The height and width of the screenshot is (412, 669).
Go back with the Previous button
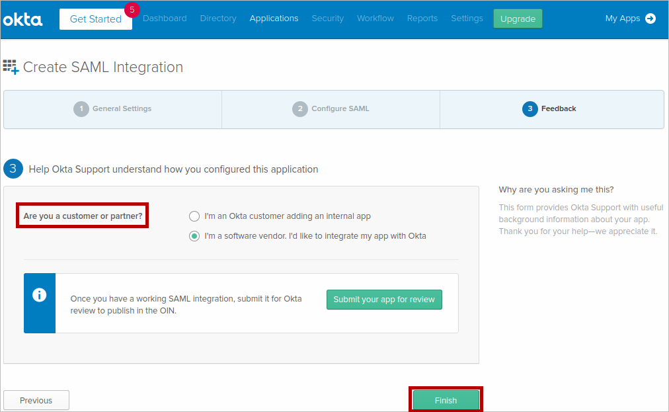click(x=36, y=400)
